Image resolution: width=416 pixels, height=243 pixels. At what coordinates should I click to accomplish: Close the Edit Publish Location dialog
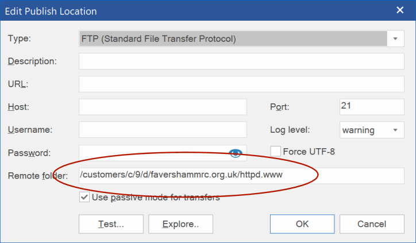click(x=400, y=10)
